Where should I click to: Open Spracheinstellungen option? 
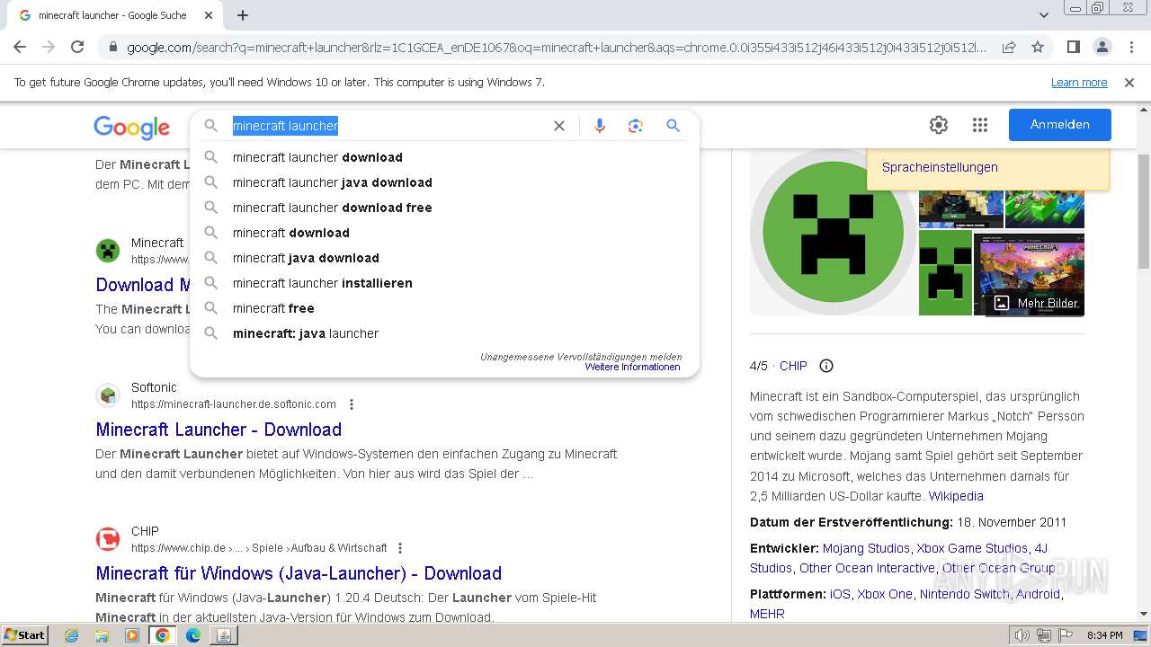(x=940, y=167)
